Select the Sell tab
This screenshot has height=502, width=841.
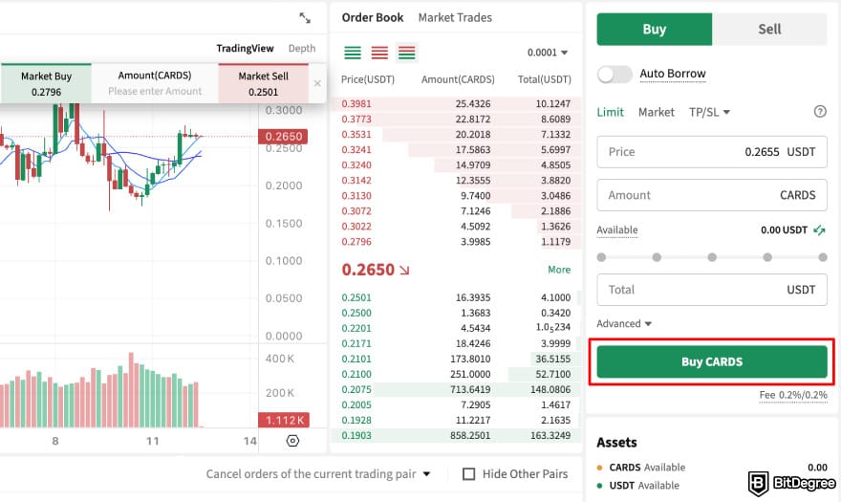[x=769, y=29]
